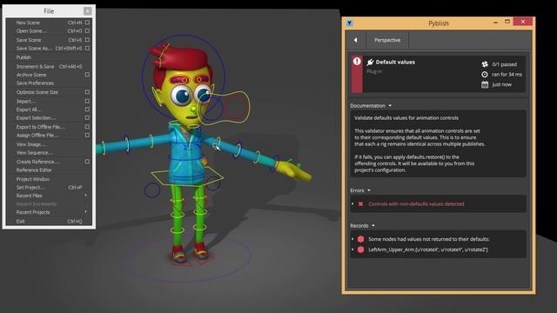Click the hexagon icon beside LeftArm_Upper_Arm record
Image resolution: width=557 pixels, height=313 pixels.
click(x=360, y=250)
